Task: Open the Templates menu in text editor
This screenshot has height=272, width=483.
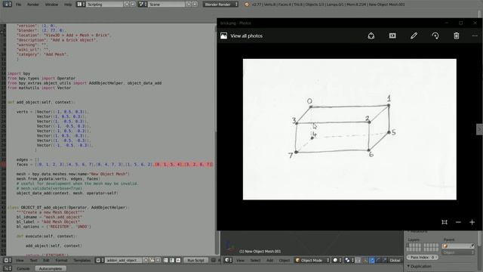Action: coord(82,260)
